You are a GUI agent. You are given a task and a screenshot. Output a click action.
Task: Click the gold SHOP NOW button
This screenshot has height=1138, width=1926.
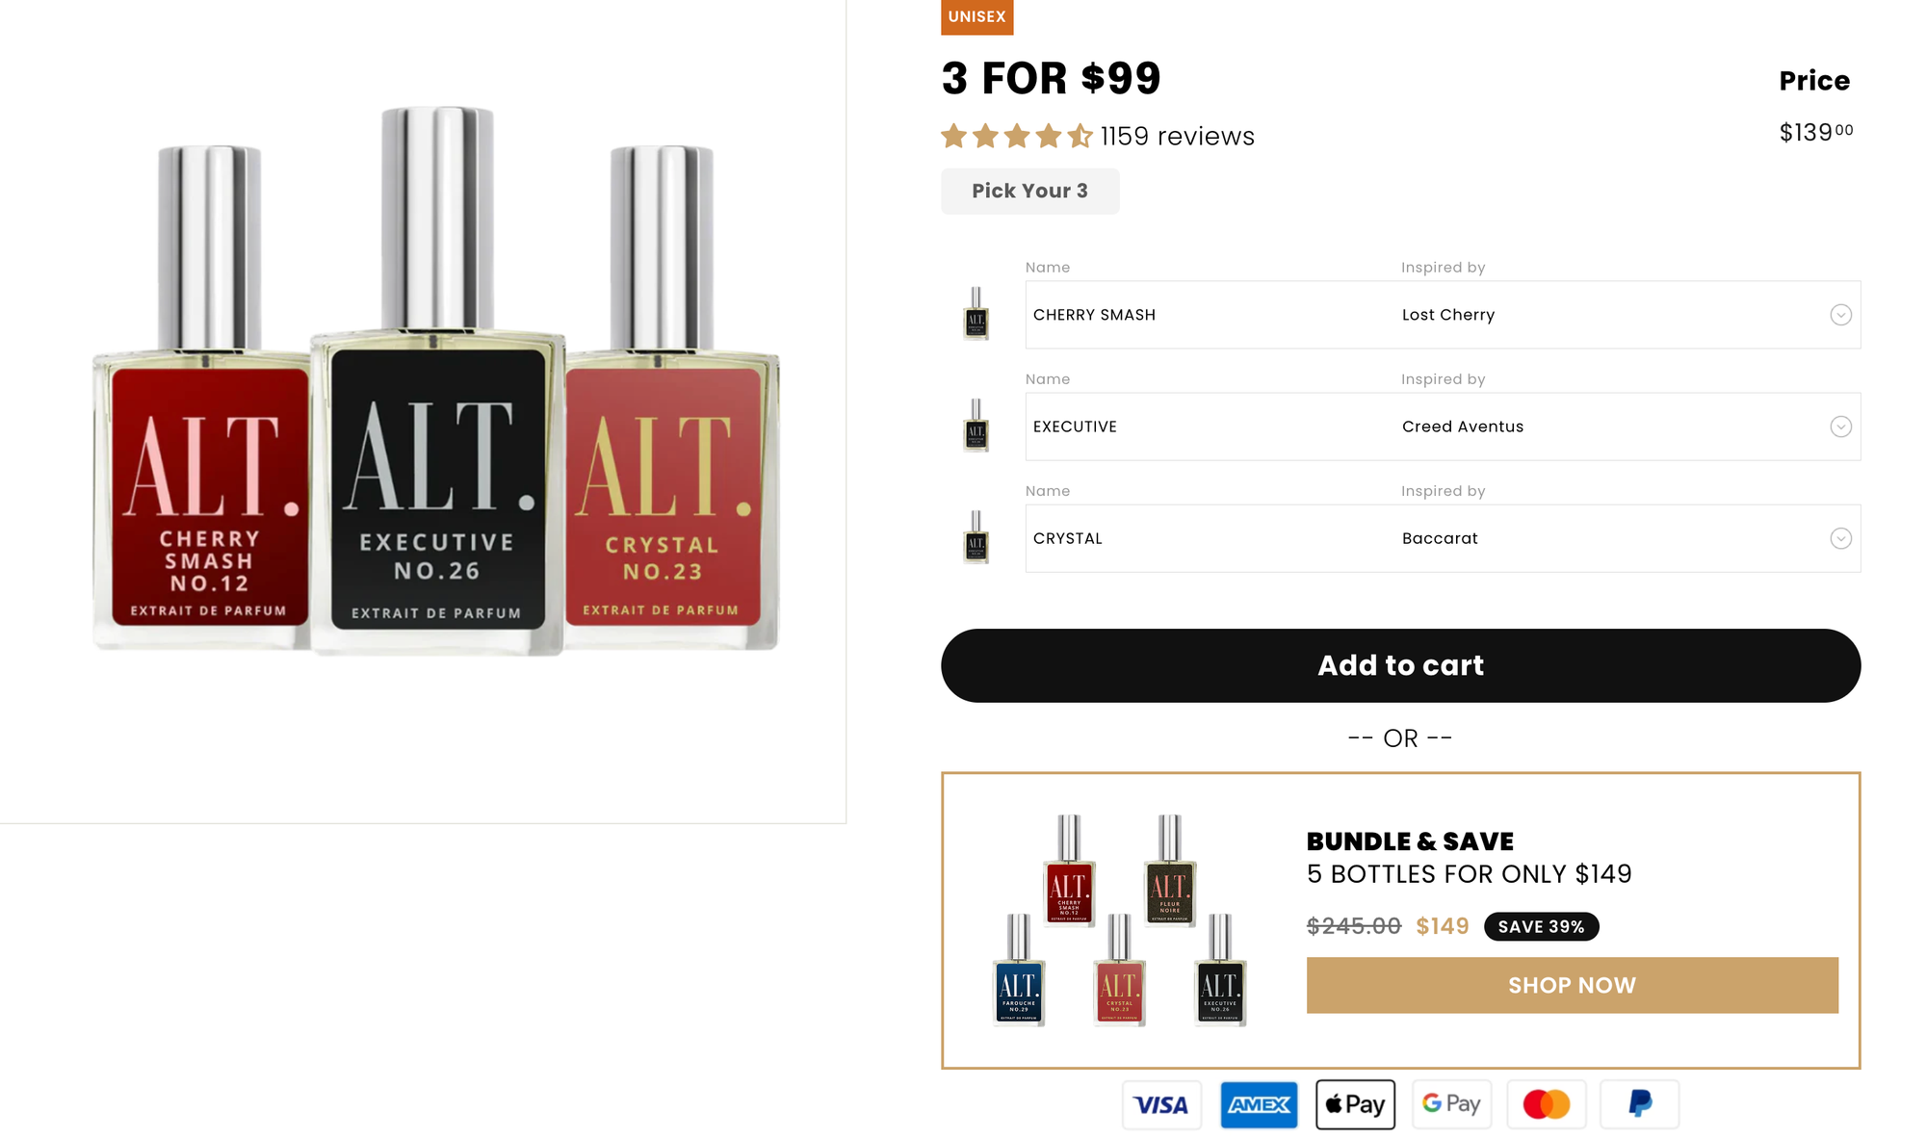1572,985
